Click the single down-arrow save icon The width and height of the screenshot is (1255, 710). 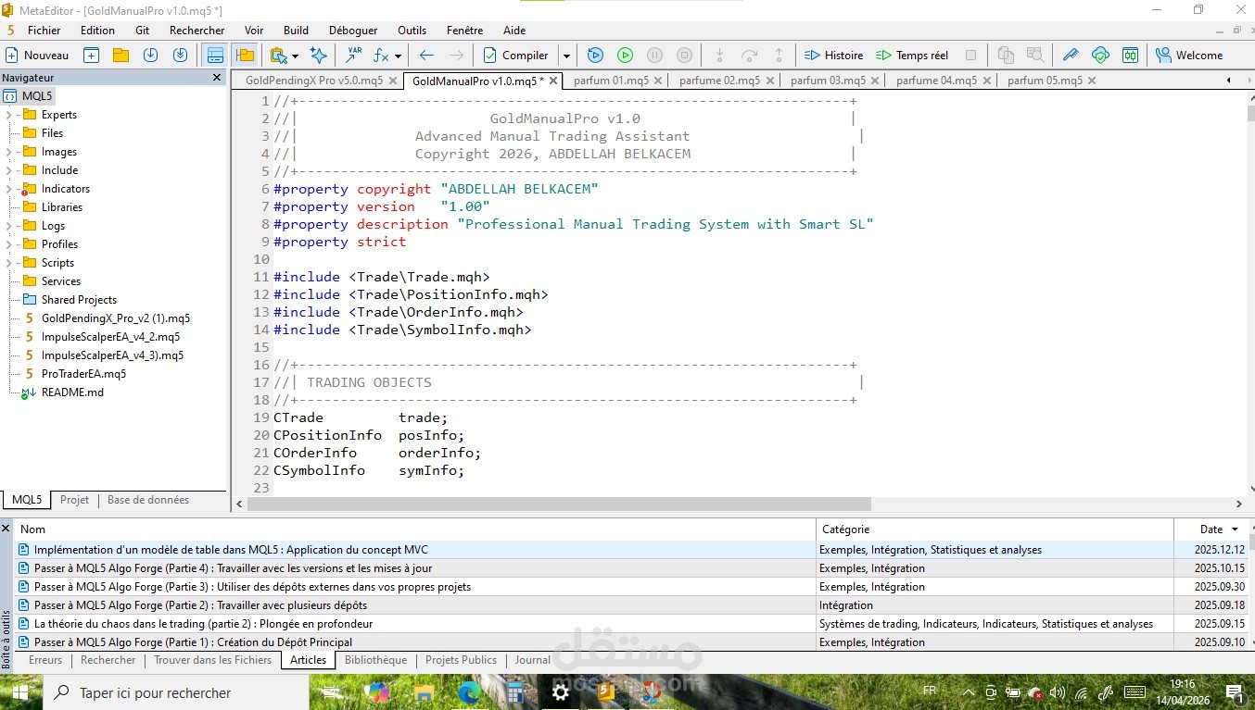click(150, 56)
